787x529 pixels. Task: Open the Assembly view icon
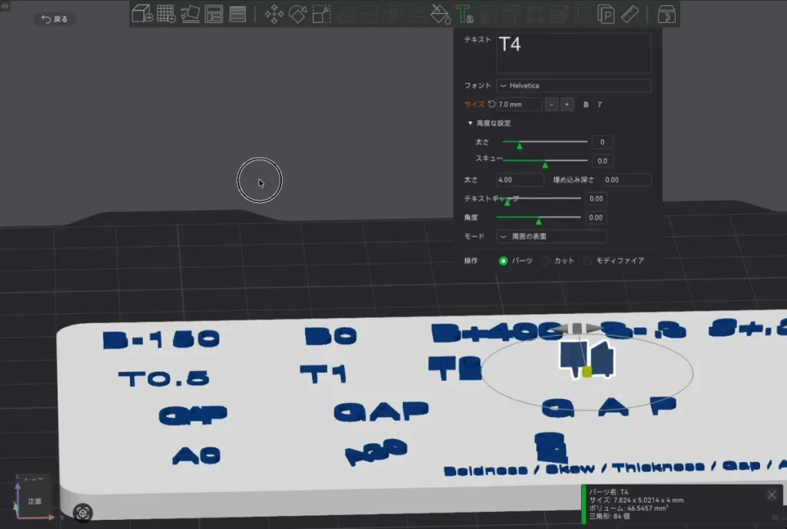(666, 14)
